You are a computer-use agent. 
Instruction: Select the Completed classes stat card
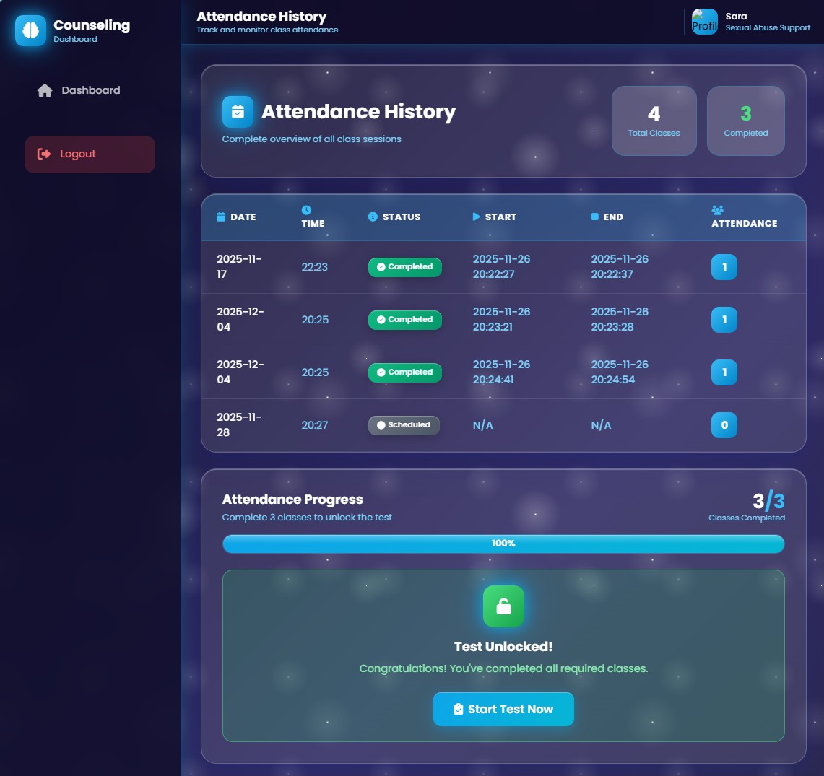(x=745, y=121)
